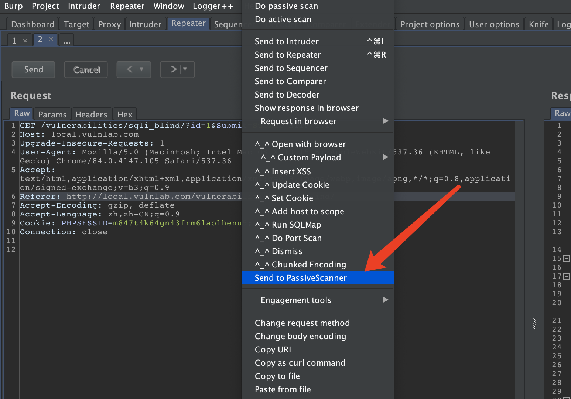The width and height of the screenshot is (571, 399).
Task: Open the Repeater menu in menu bar
Action: click(x=127, y=6)
